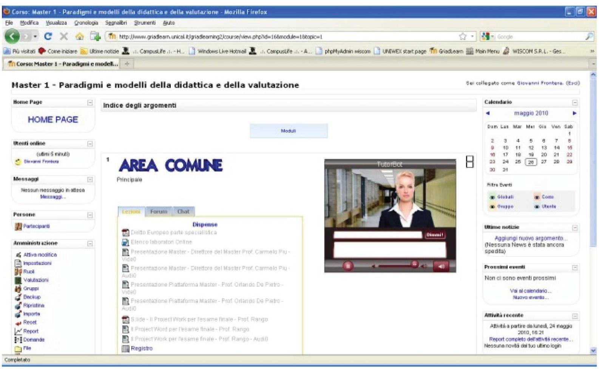Go to next month in calendar
Screen dimensions: 599x369
(x=574, y=113)
